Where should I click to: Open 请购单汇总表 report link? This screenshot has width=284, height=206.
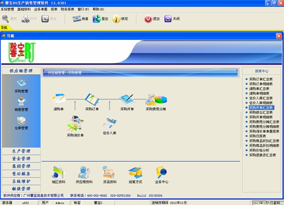[x=259, y=89]
